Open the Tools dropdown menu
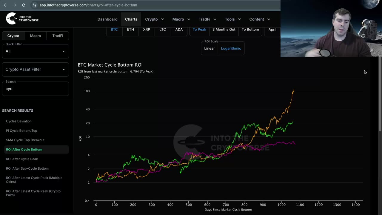Viewport: 382px width, 215px height. click(233, 19)
